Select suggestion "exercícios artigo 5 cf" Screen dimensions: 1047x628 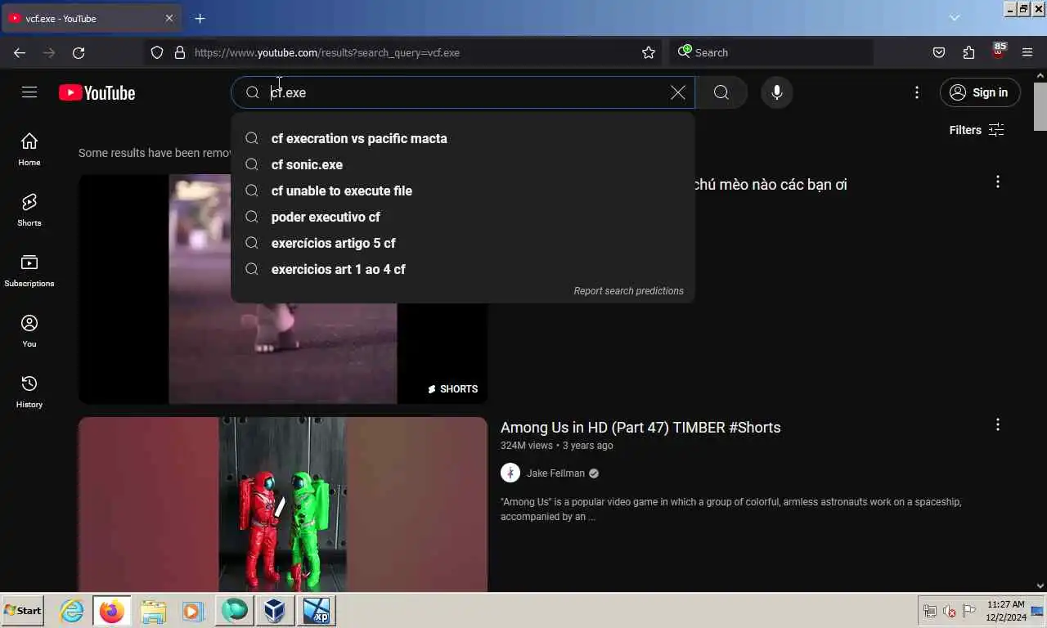click(x=463, y=243)
